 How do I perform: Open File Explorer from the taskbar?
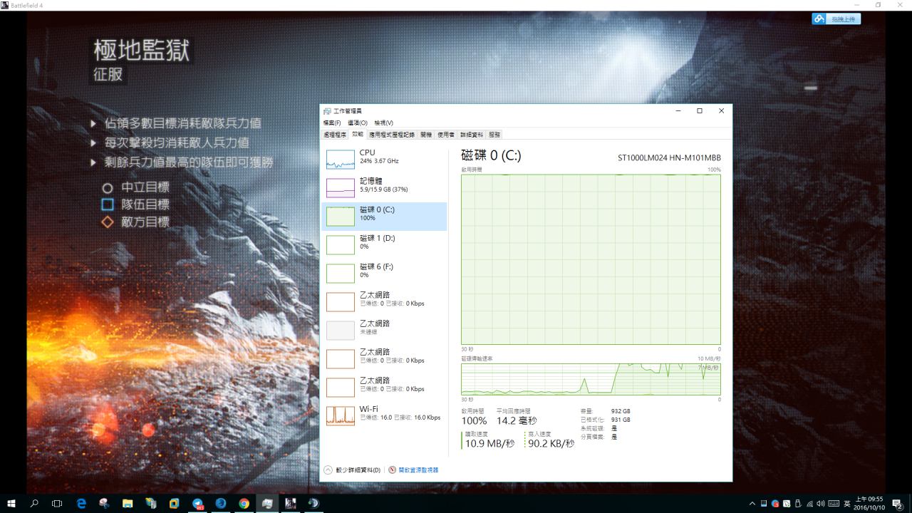coord(128,503)
